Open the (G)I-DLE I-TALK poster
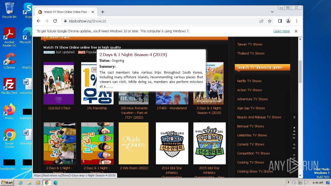The width and height of the screenshot is (331, 186). 59,83
